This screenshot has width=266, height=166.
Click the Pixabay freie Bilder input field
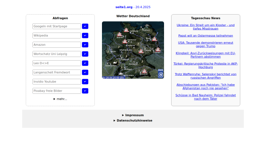(57, 91)
